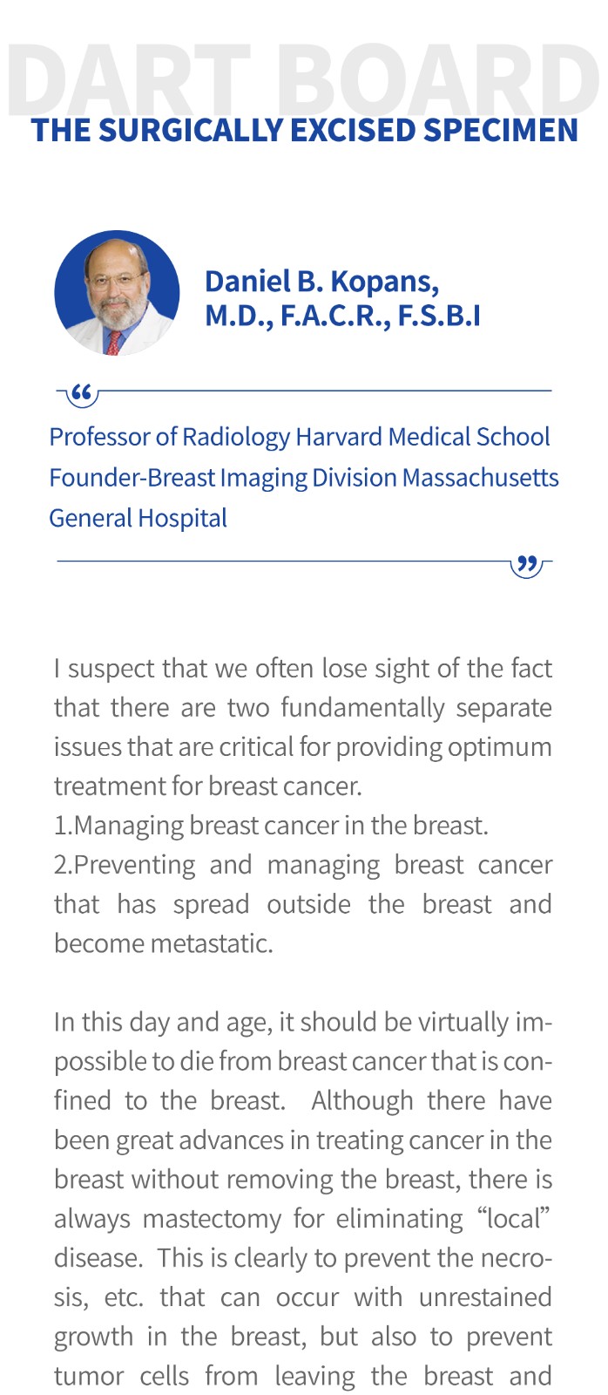Click the line 'treatment for breast cancer.'
608x1395 pixels.
(207, 786)
